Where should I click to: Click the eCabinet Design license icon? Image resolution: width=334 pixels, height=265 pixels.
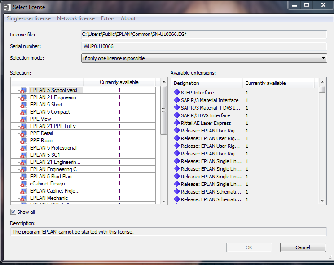coord(23,184)
